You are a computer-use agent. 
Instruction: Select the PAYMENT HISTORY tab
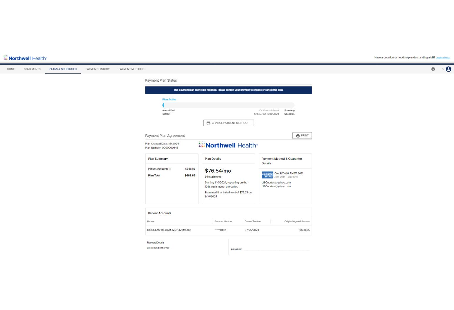coord(97,69)
